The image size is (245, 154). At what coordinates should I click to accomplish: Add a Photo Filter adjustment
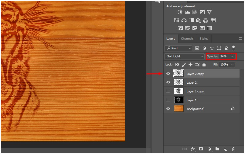point(198,20)
